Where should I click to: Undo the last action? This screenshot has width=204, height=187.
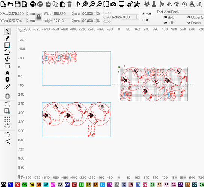pos(33,4)
